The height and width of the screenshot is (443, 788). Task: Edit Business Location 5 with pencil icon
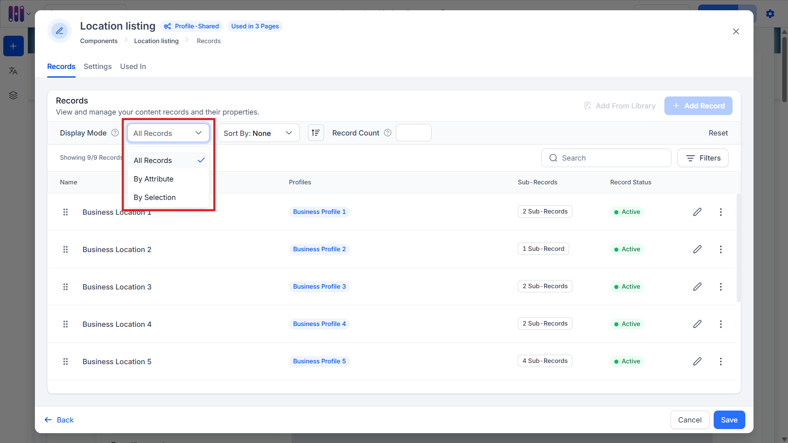point(697,361)
